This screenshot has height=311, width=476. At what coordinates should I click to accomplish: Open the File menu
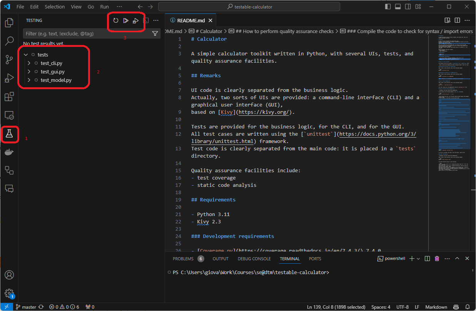(20, 7)
